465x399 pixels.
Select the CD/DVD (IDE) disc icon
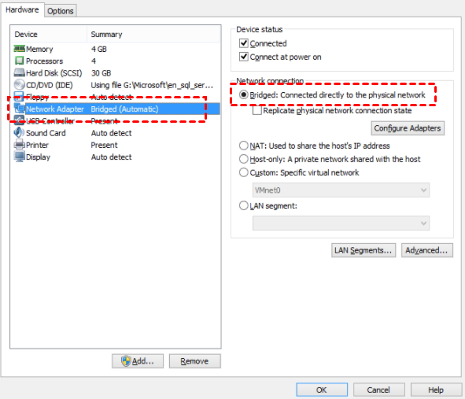click(x=19, y=85)
